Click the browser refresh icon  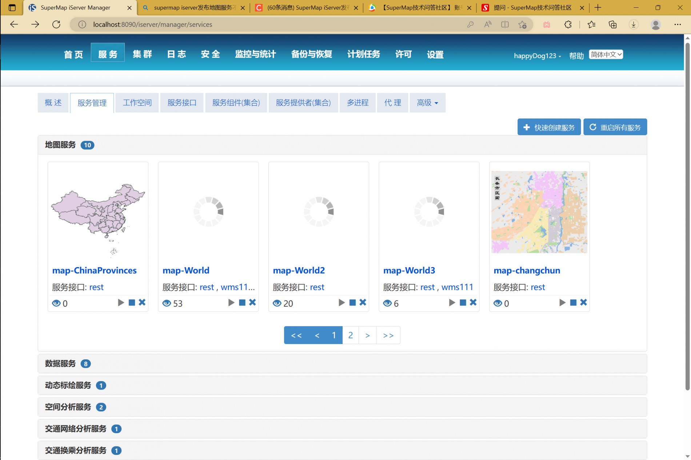coord(56,24)
